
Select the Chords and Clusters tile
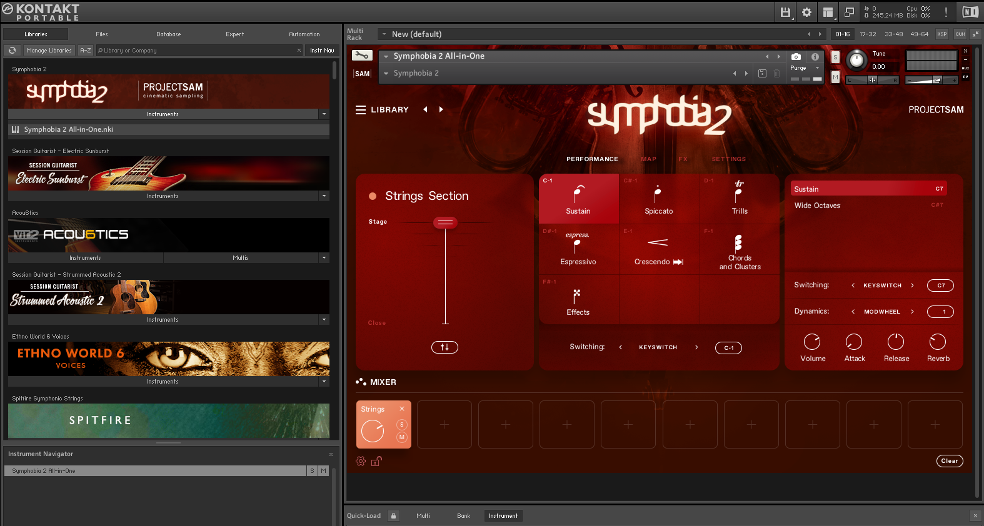(x=740, y=249)
